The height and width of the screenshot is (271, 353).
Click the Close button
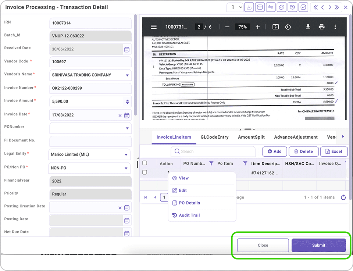click(263, 245)
